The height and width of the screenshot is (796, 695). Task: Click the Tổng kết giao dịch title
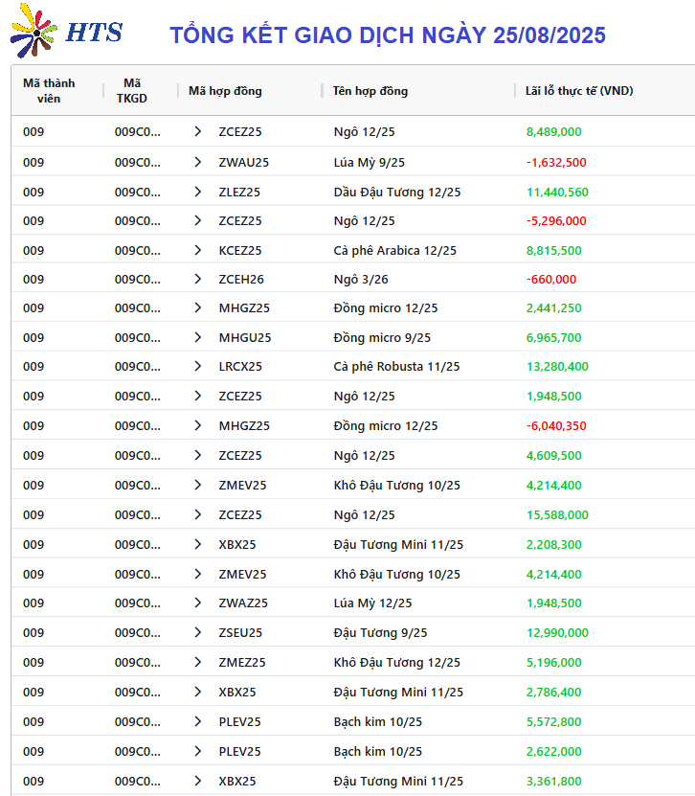[388, 35]
